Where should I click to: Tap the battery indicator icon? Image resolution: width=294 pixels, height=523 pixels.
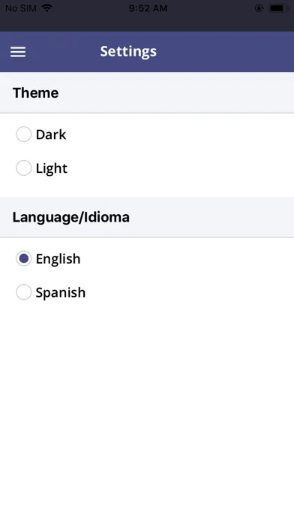pos(279,8)
